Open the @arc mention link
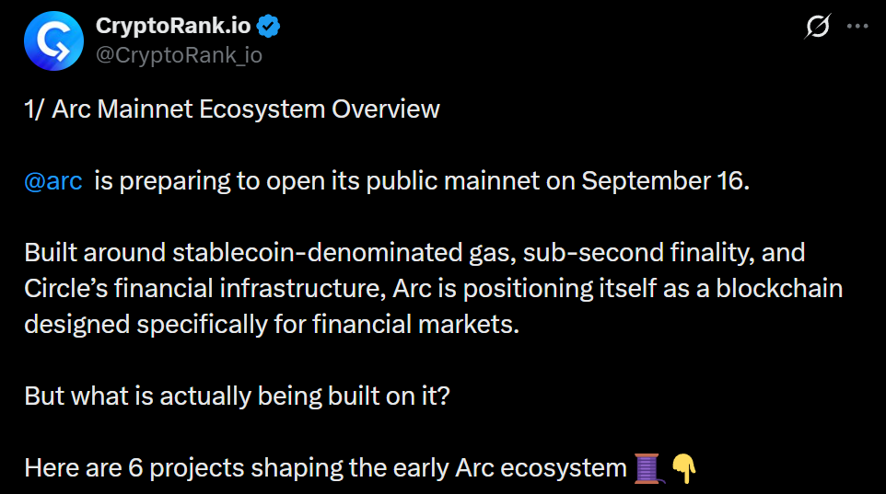The height and width of the screenshot is (494, 886). (53, 181)
